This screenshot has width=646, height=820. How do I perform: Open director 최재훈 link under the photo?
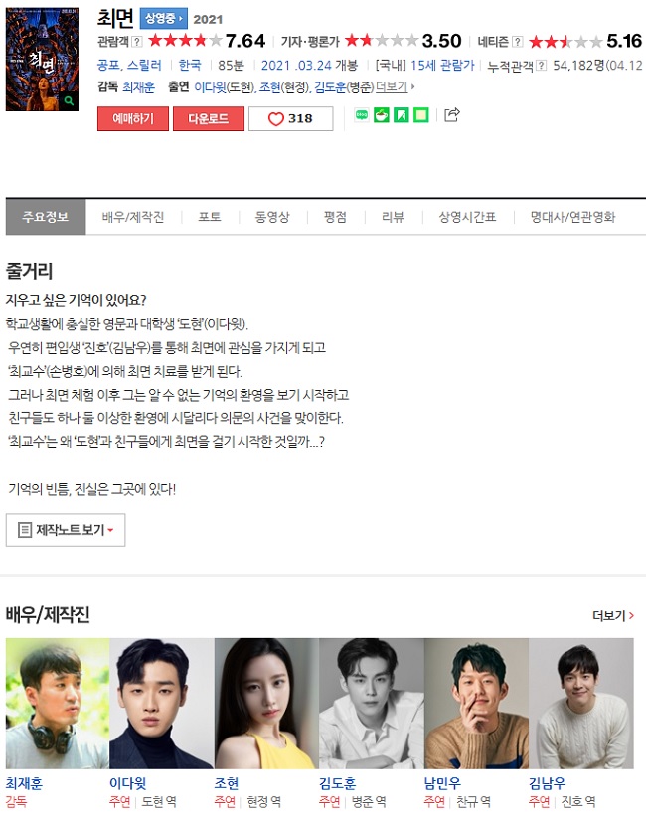pos(24,783)
